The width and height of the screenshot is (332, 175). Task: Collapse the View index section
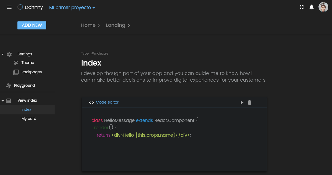click(3, 101)
